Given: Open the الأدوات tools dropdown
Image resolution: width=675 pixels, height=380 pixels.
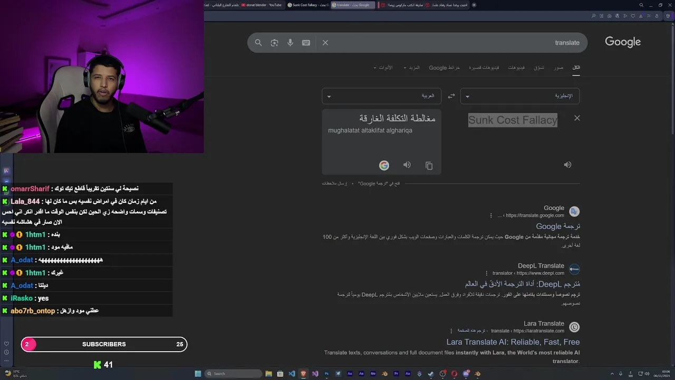Looking at the screenshot, I should [x=383, y=68].
